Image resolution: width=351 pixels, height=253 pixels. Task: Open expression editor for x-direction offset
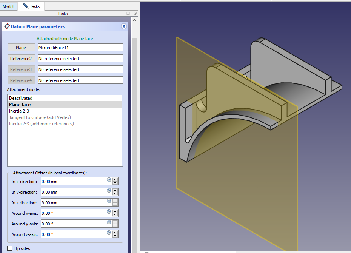point(109,180)
